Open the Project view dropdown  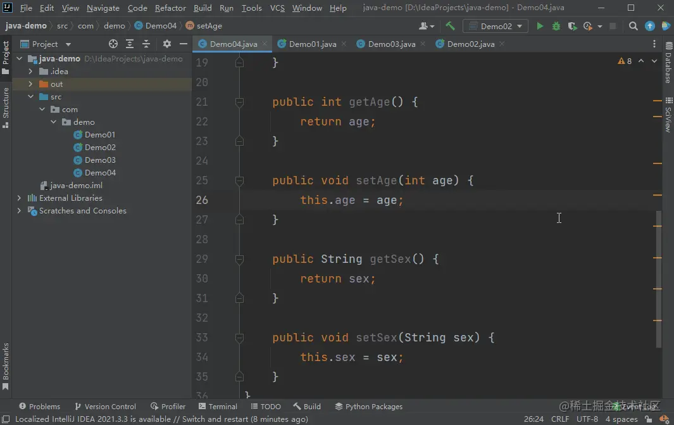[x=46, y=44]
